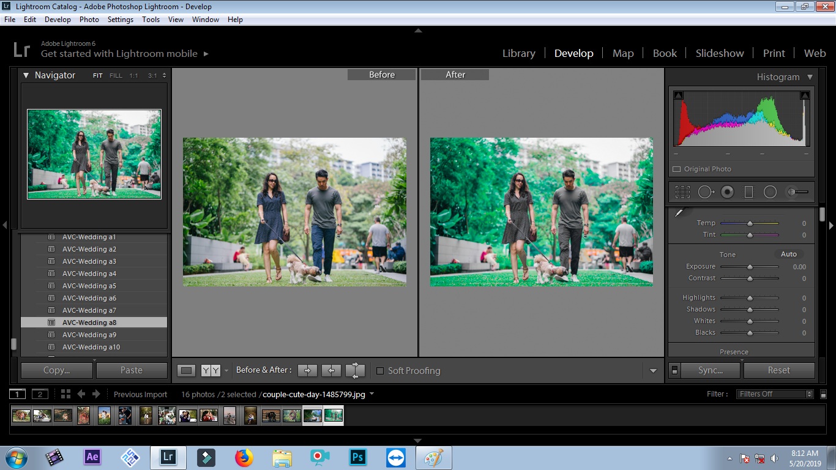The width and height of the screenshot is (836, 470).
Task: Open the filmstrip source file name dropdown
Action: [371, 394]
